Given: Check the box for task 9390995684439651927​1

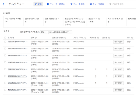Looking at the screenshot, I should pos(5,49).
